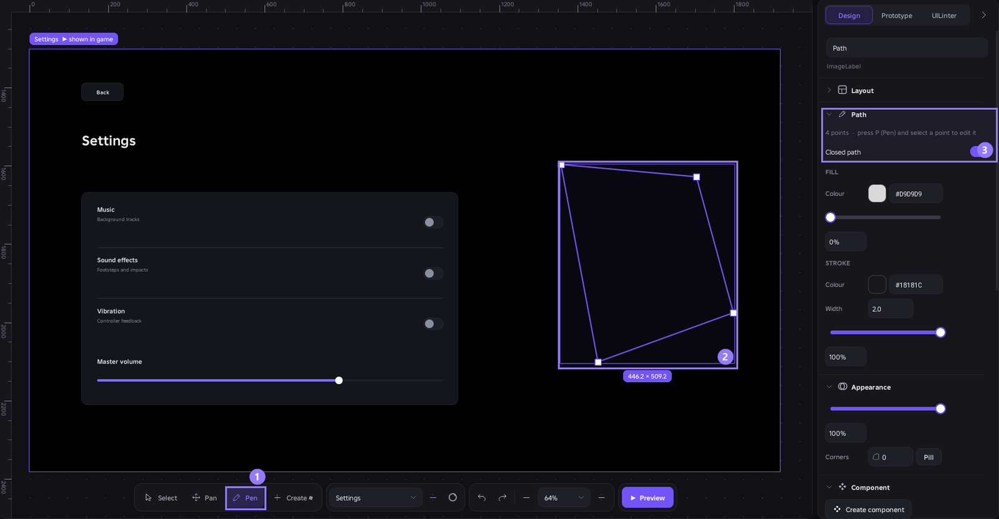Click the Back button on the canvas
The image size is (999, 519).
tap(102, 92)
